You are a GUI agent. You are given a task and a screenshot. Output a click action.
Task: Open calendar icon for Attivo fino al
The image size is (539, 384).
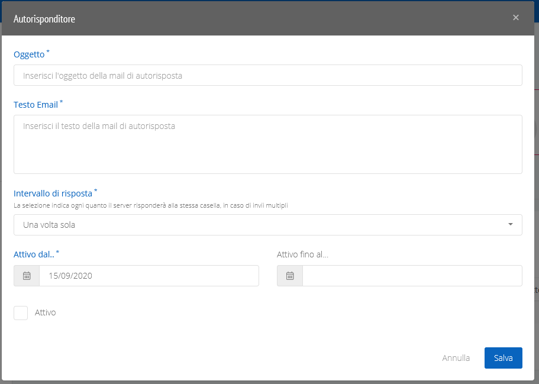(x=290, y=276)
